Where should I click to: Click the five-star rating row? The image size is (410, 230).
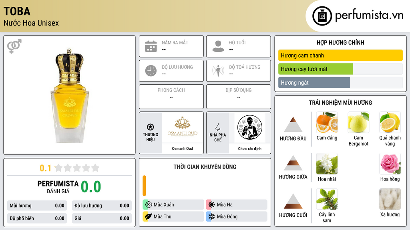point(77,168)
